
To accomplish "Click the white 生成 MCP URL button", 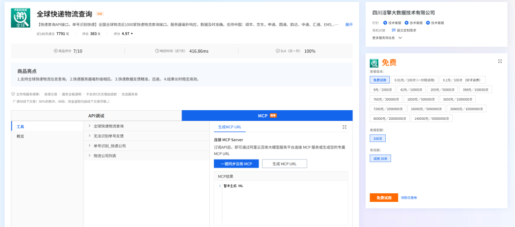I will click(x=285, y=164).
